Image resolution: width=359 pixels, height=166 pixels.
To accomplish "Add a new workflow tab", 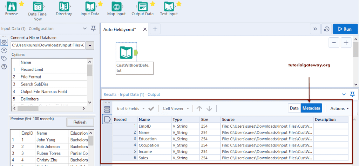I will click(155, 29).
